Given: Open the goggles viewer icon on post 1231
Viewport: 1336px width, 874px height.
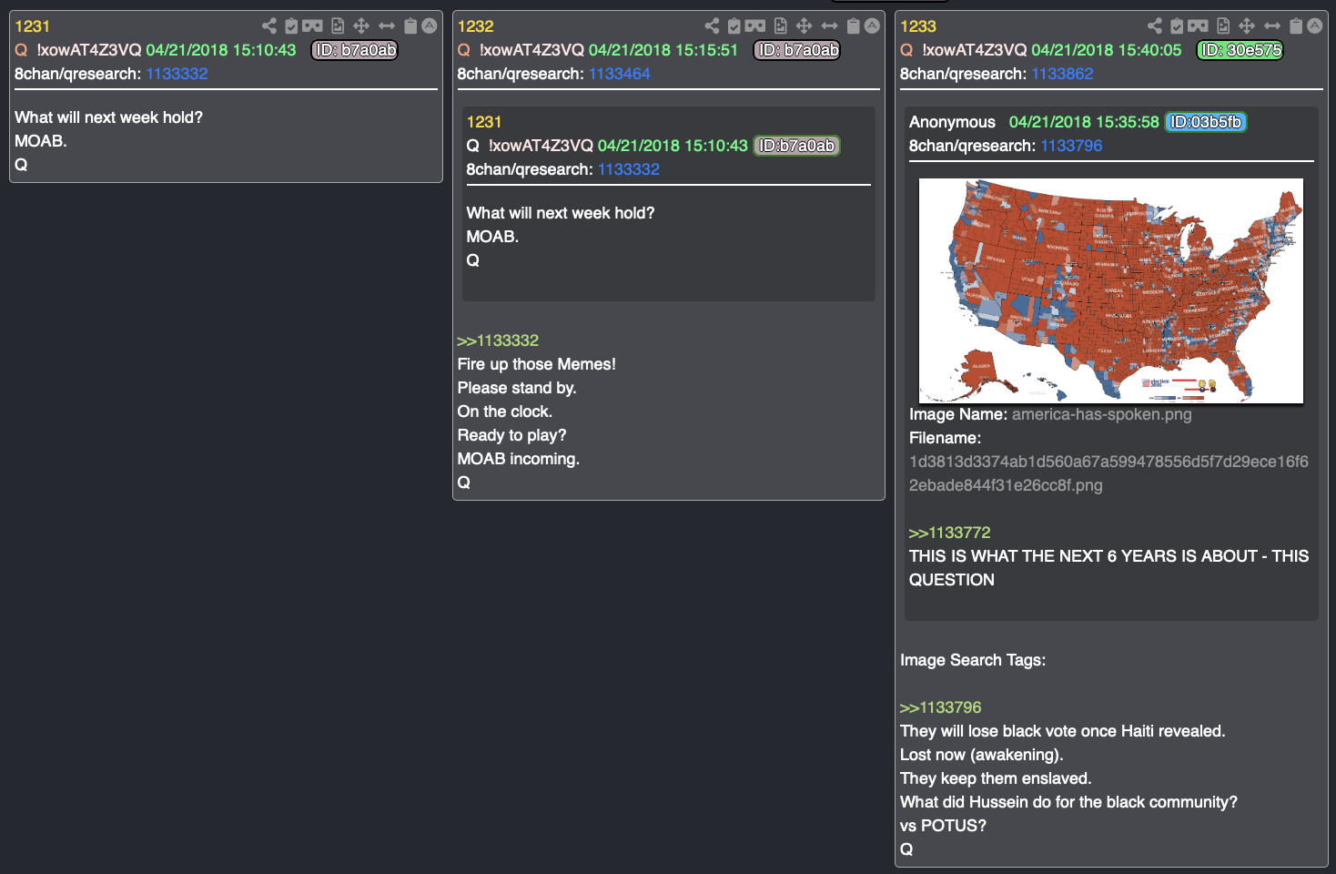Looking at the screenshot, I should 313,25.
